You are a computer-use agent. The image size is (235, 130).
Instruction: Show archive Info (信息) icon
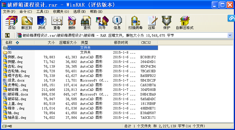(117, 22)
